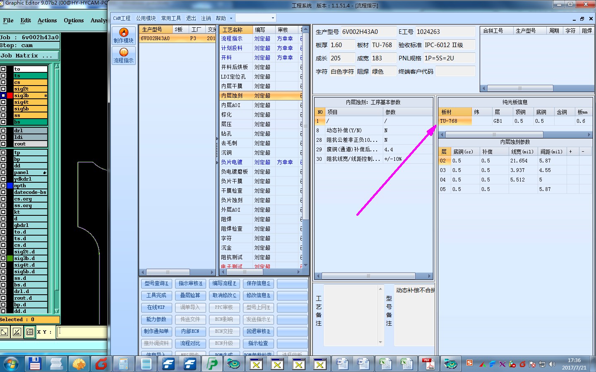Click blue color swatch of npth layer

[x=10, y=186]
